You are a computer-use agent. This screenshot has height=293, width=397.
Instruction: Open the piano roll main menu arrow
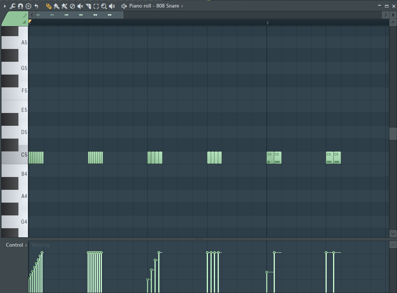(x=5, y=6)
